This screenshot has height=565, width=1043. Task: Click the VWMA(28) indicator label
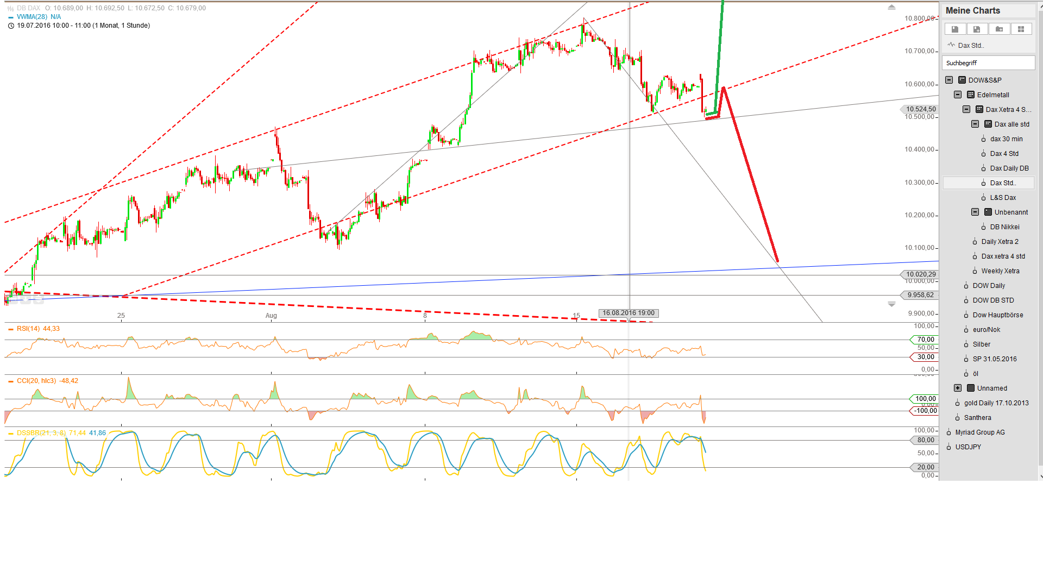[32, 17]
